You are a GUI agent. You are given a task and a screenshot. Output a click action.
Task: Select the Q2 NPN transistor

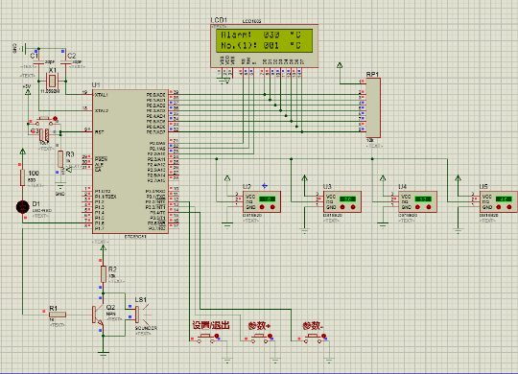coord(99,315)
